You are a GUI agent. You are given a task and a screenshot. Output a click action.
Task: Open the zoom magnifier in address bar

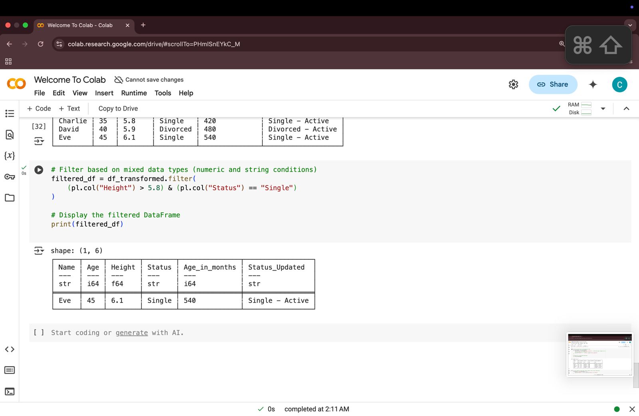coord(562,44)
